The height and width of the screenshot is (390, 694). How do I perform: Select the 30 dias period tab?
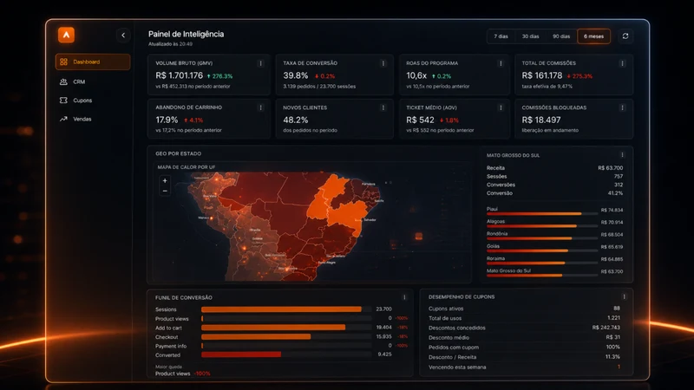click(530, 36)
